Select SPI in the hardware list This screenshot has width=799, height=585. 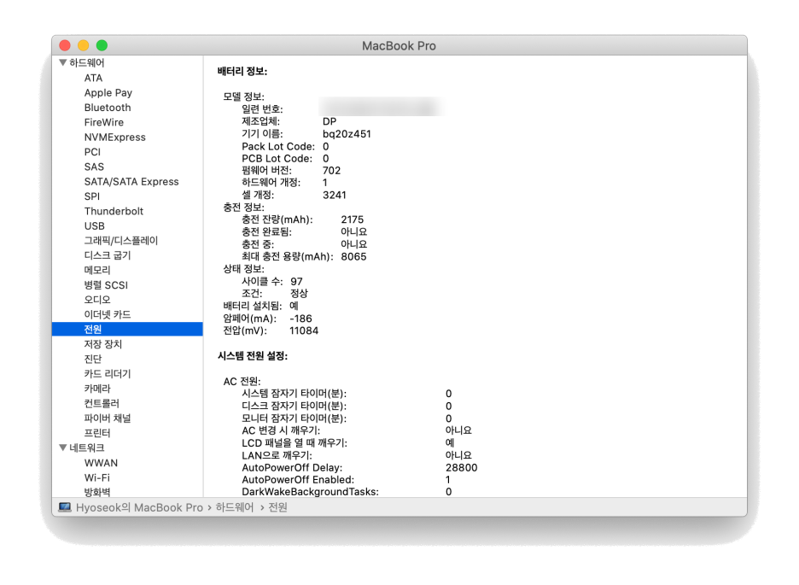[x=91, y=196]
